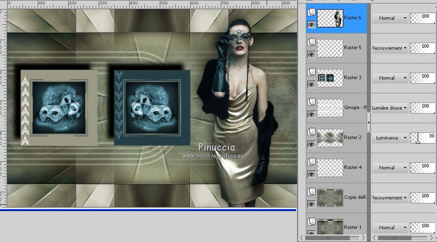Open Raster 3 blend mode dropdown
437x242 pixels.
(390, 78)
